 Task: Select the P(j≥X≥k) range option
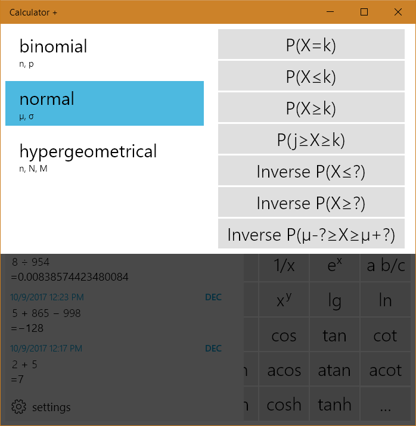311,139
